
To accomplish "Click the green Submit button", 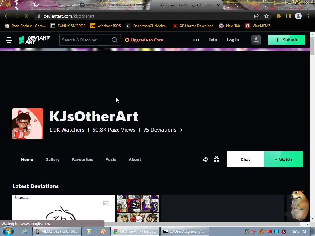I will tap(286, 40).
